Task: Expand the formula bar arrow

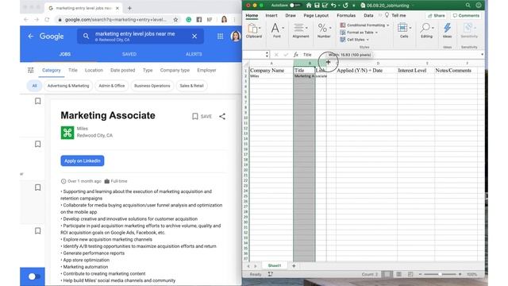Action: point(482,55)
